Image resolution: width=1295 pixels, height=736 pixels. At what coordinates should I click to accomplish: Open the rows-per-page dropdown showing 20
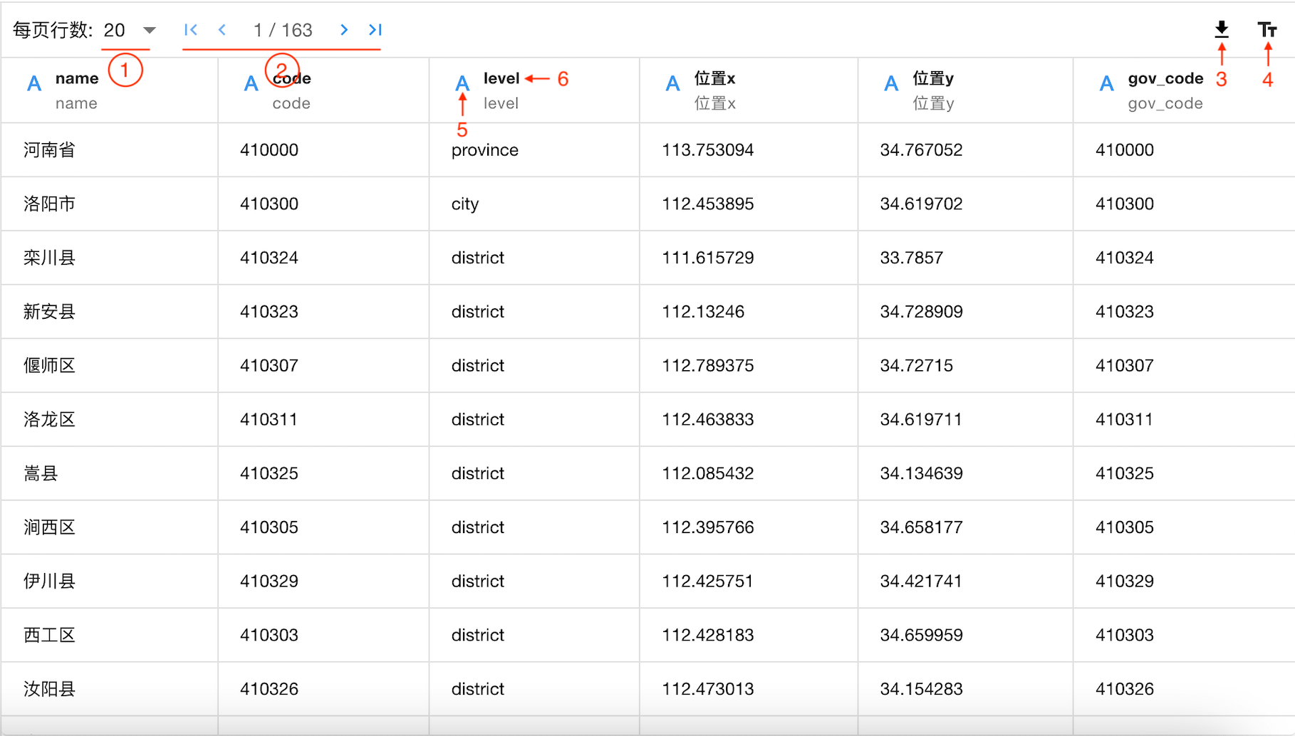[x=129, y=30]
